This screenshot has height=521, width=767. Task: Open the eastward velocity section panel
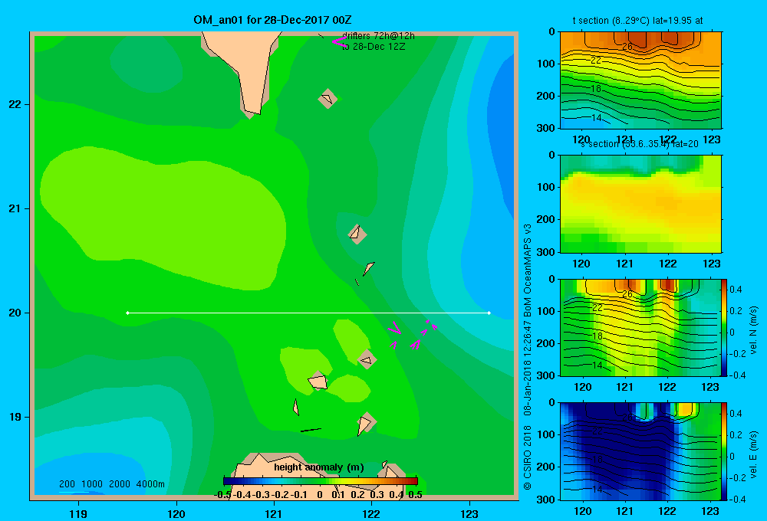pyautogui.click(x=640, y=451)
